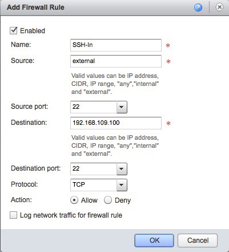Expand the Source port dropdown arrow

(x=122, y=107)
